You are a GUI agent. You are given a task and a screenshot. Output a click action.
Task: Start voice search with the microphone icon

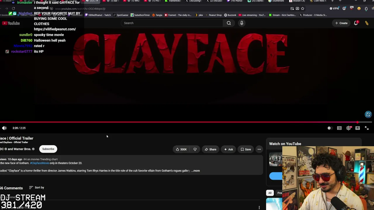[x=242, y=23]
